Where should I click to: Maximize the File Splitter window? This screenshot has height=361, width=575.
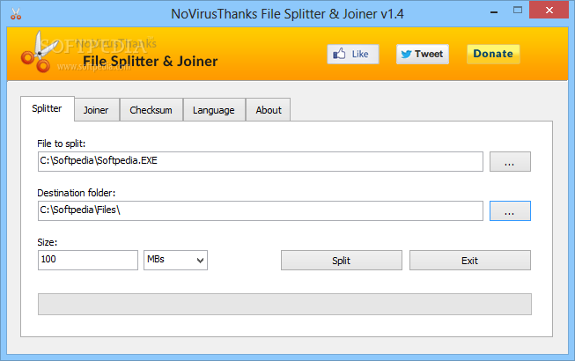[518, 11]
